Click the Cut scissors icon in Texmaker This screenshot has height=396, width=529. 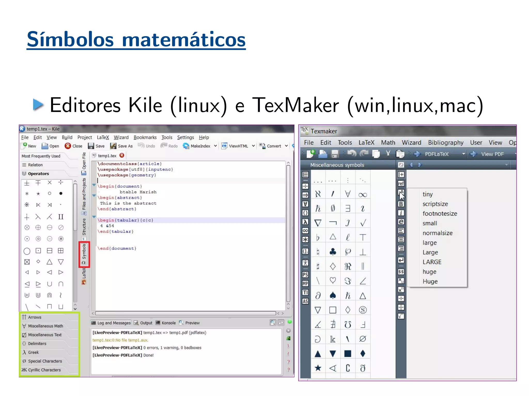coord(388,154)
